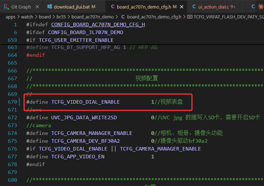Open 'board_ac707n_demo' breadcrumb folder

(x=93, y=17)
